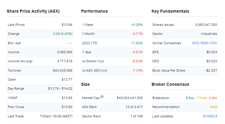The image size is (225, 124).
Task: Click the Performance section heading
Action: click(x=94, y=11)
